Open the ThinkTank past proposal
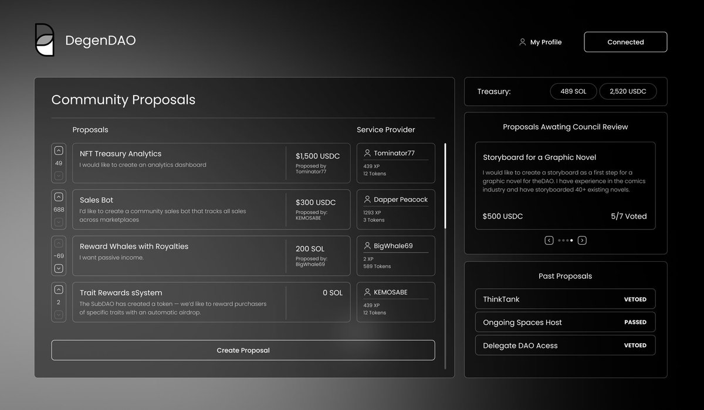The image size is (704, 410). (565, 299)
